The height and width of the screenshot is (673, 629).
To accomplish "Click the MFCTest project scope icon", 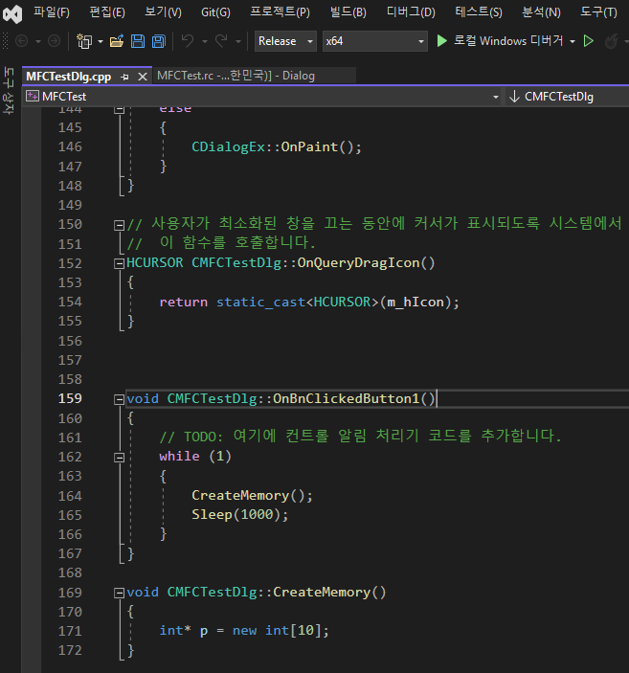I will pos(33,96).
